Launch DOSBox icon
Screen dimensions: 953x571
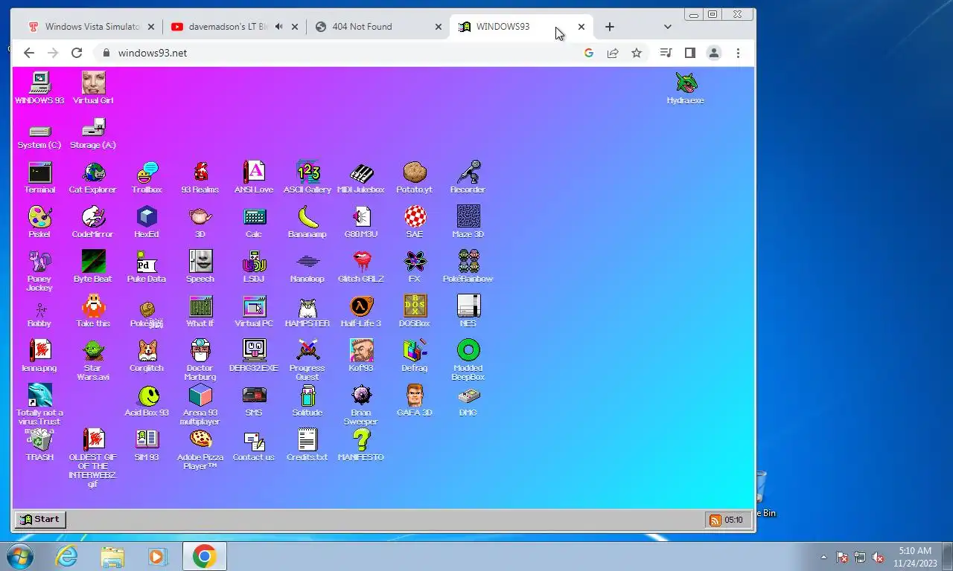(415, 311)
